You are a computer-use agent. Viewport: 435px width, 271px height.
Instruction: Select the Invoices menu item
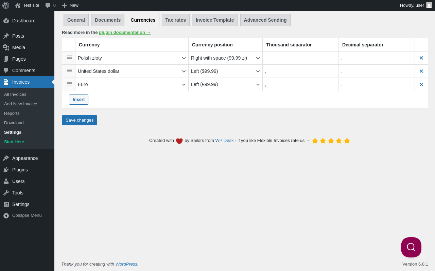27,82
